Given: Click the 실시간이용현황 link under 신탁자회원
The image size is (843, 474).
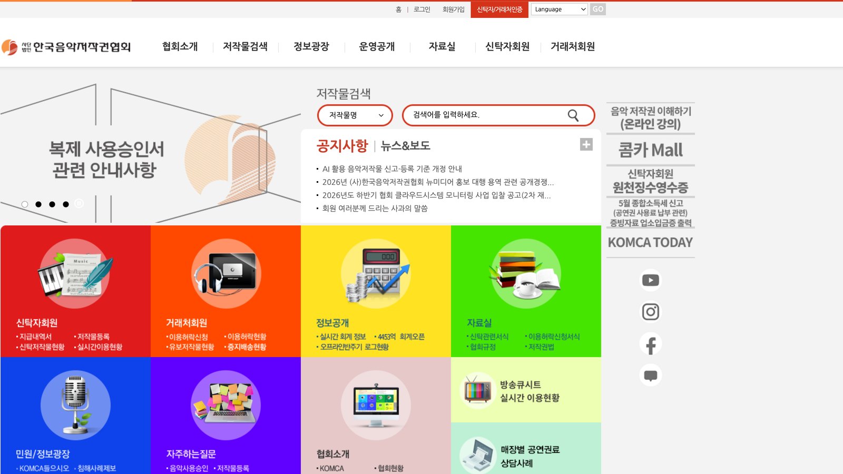Looking at the screenshot, I should [x=100, y=347].
